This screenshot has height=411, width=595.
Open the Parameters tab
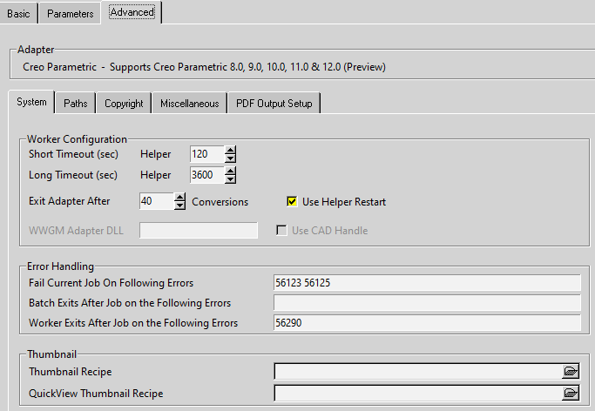[x=71, y=14]
